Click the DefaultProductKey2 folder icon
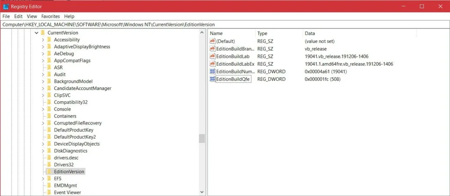The image size is (450, 196). (x=49, y=137)
